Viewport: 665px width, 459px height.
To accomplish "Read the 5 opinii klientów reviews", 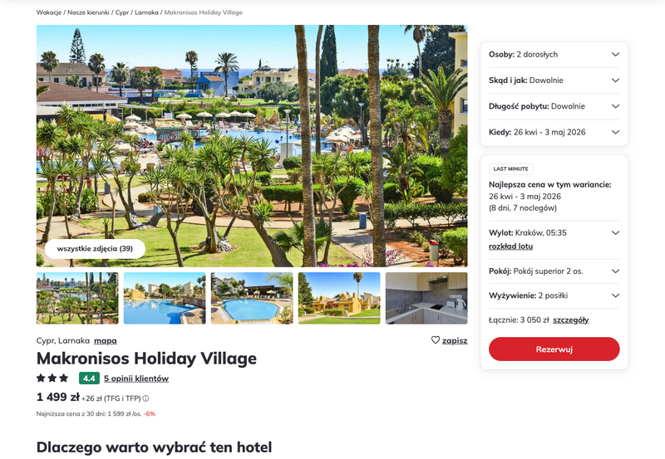I will (x=136, y=378).
